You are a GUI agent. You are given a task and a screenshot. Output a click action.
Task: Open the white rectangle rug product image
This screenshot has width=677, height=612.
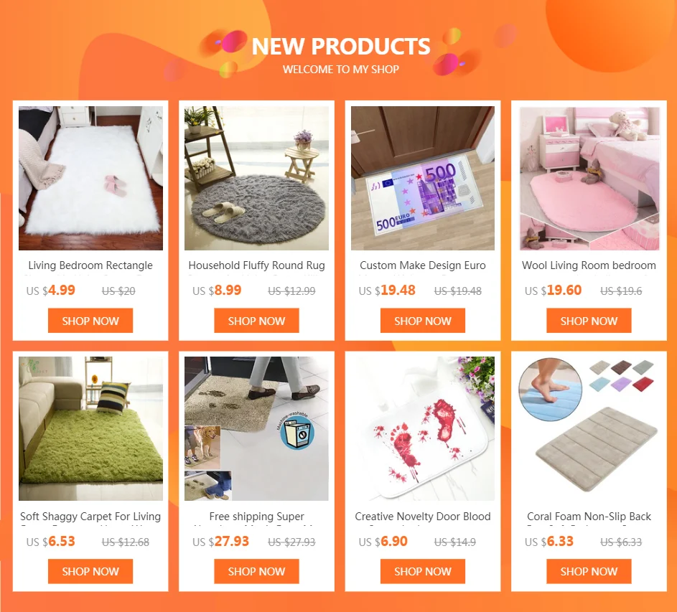[x=90, y=178]
